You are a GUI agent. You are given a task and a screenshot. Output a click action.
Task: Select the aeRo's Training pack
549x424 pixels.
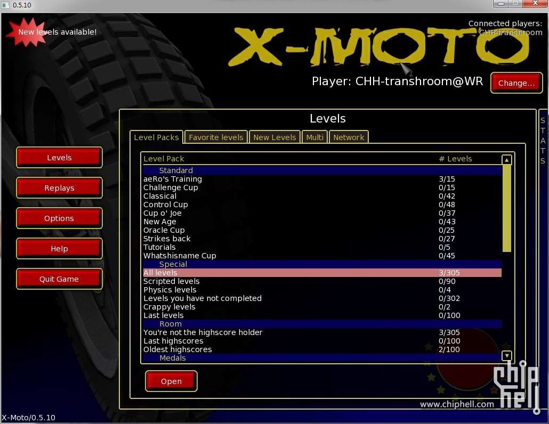pyautogui.click(x=322, y=179)
